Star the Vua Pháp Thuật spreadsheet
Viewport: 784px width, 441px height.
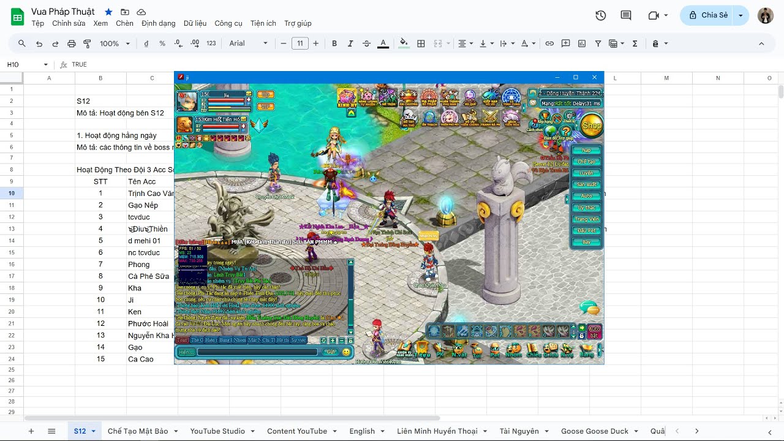(x=108, y=12)
